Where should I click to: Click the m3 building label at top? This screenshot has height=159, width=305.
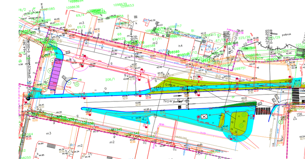82,23
